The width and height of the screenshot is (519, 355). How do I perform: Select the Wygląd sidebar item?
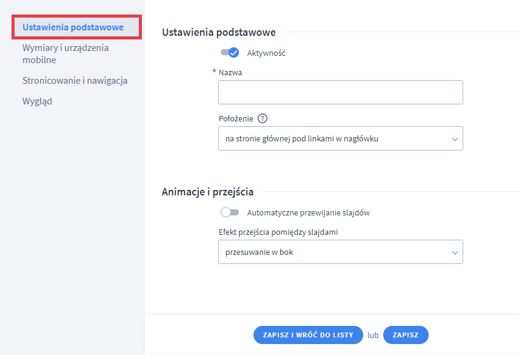[36, 101]
